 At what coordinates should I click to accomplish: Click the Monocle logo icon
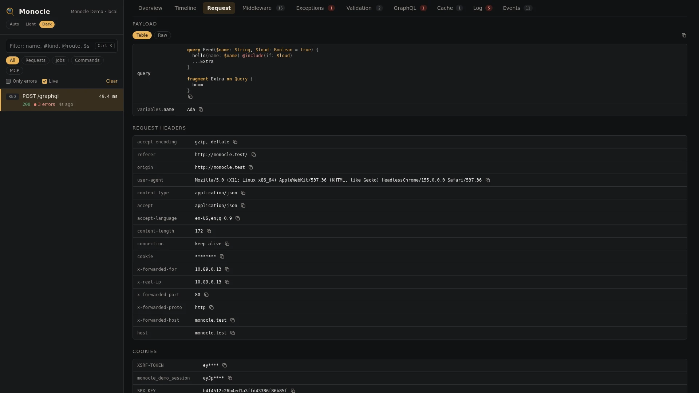point(10,12)
